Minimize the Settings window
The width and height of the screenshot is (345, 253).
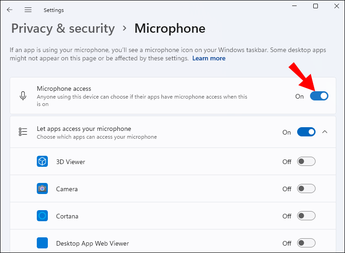294,6
